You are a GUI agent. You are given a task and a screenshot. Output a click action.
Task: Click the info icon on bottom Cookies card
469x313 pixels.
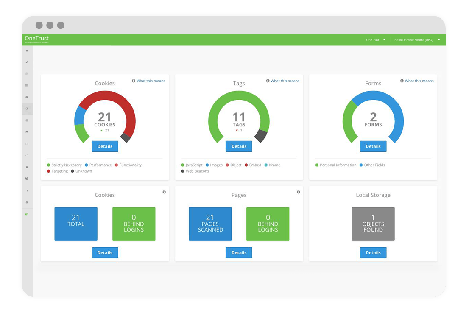[x=164, y=192]
